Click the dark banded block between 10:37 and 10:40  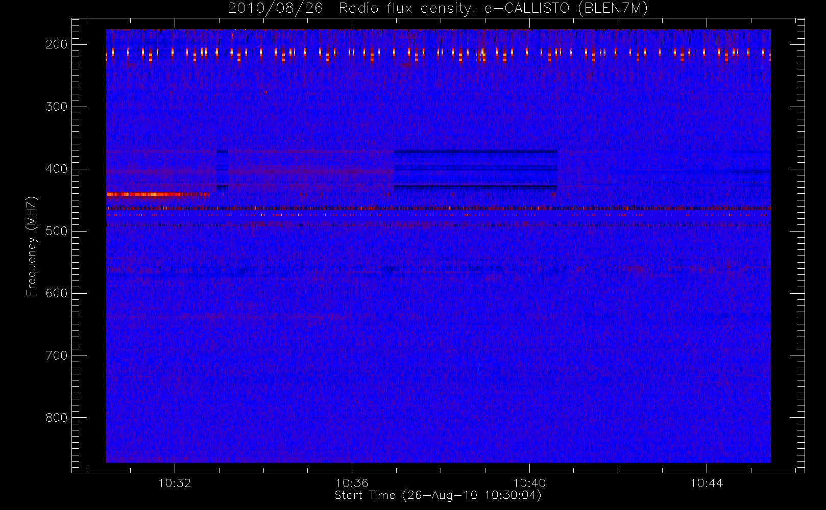[x=475, y=170]
